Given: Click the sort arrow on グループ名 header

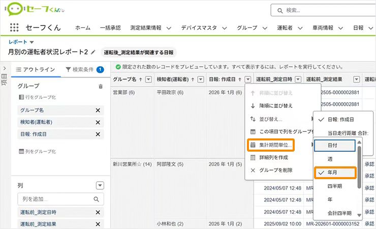Looking at the screenshot, I should pyautogui.click(x=141, y=79).
